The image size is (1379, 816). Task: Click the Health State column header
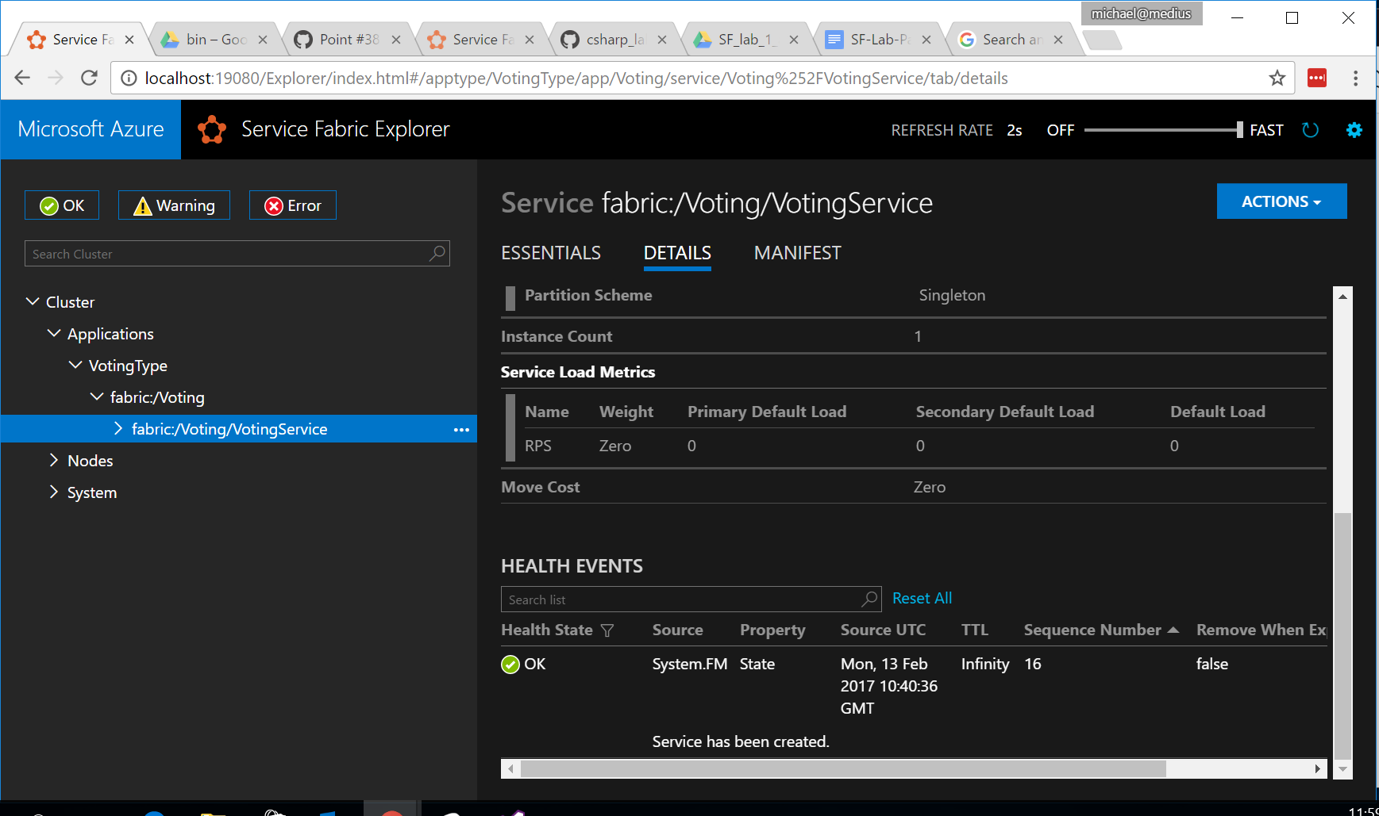[x=547, y=630]
